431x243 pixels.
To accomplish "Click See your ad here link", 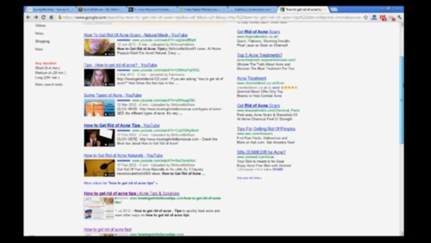I will pos(249,178).
